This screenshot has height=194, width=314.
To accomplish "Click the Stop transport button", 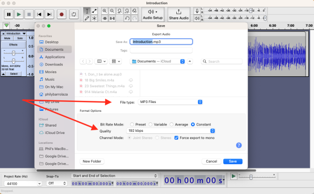I will tap(29, 15).
